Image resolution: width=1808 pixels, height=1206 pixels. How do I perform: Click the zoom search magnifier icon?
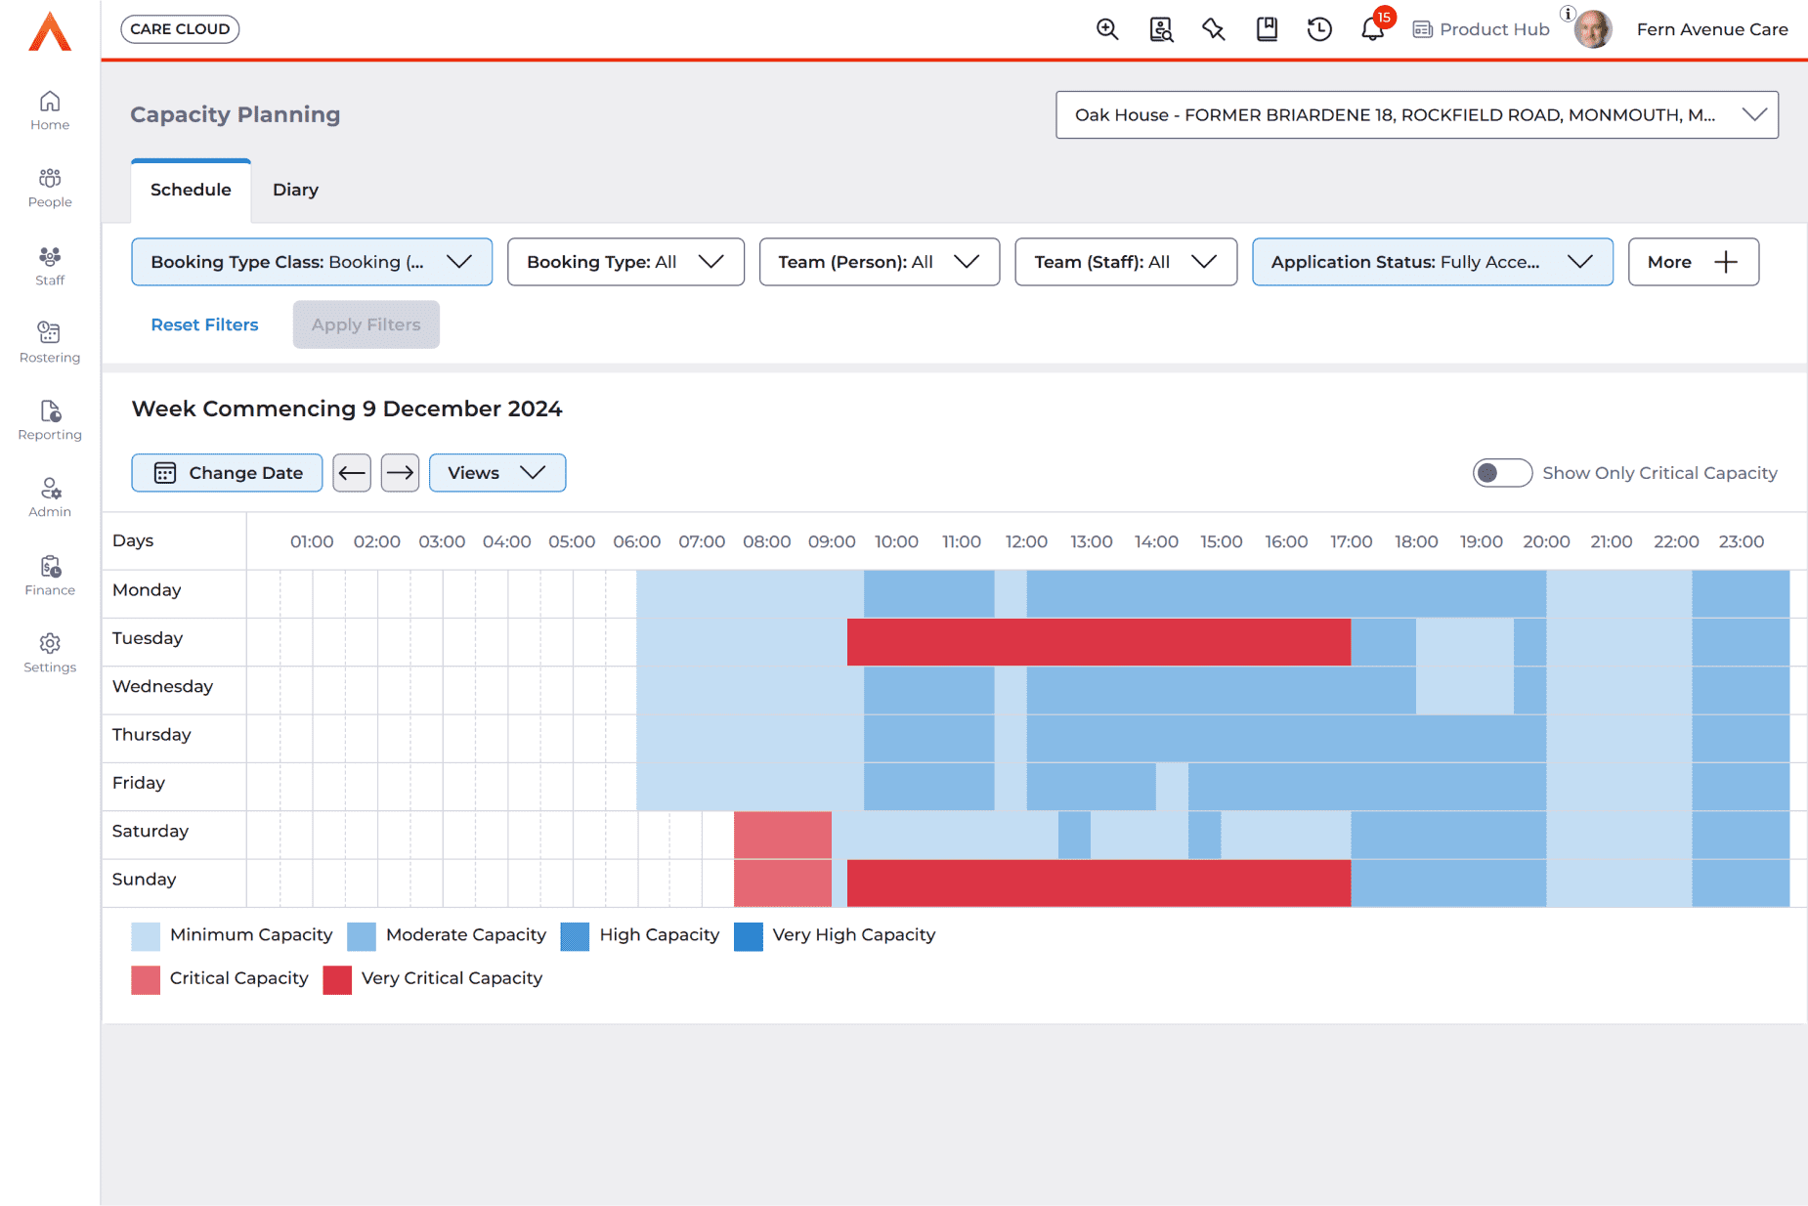(1107, 29)
